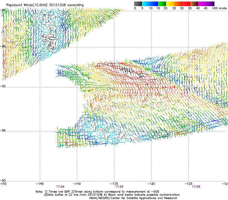Viewport: 228px width, 200px height.
Task: Click the green 15-20 knots legend swatch
Action: pos(162,4)
